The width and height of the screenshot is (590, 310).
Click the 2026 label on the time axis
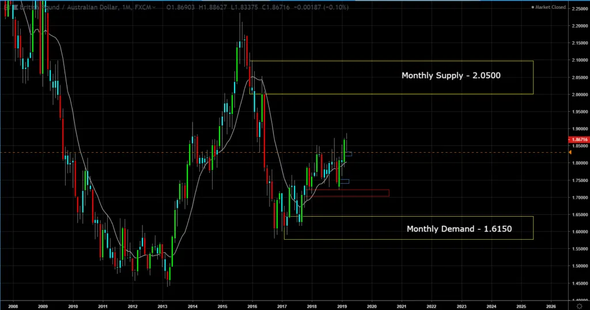(x=551, y=306)
